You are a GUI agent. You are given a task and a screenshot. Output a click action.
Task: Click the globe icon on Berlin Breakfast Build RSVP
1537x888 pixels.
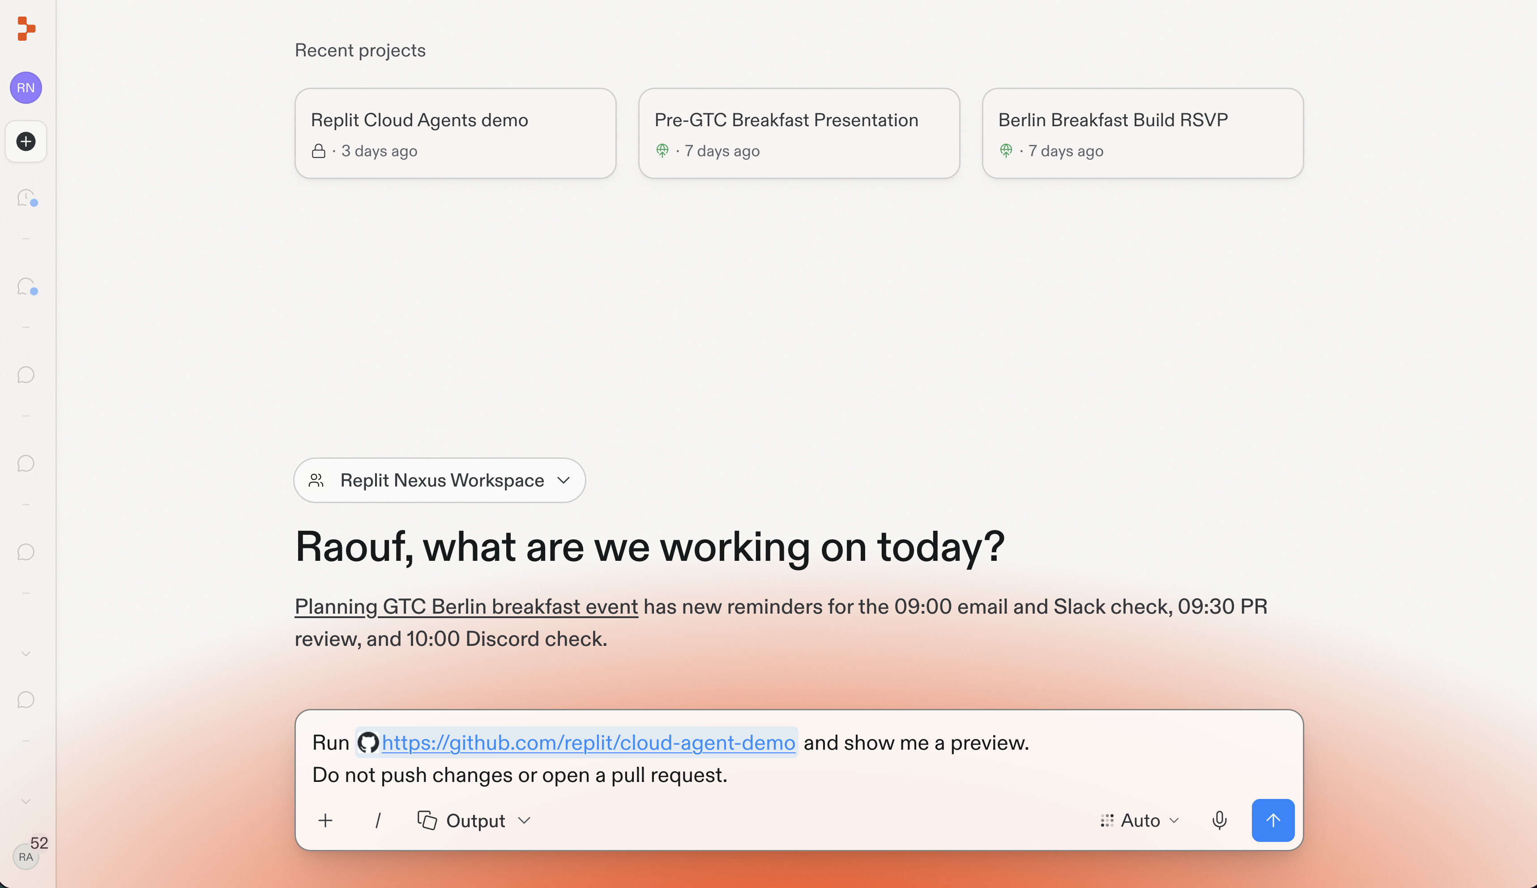(x=1006, y=151)
